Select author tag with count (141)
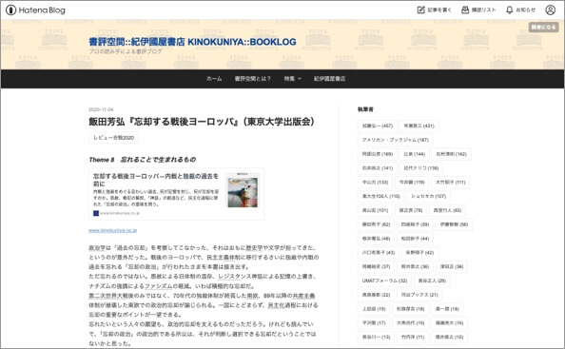Screen dimensions: 565x349 pos(378,168)
